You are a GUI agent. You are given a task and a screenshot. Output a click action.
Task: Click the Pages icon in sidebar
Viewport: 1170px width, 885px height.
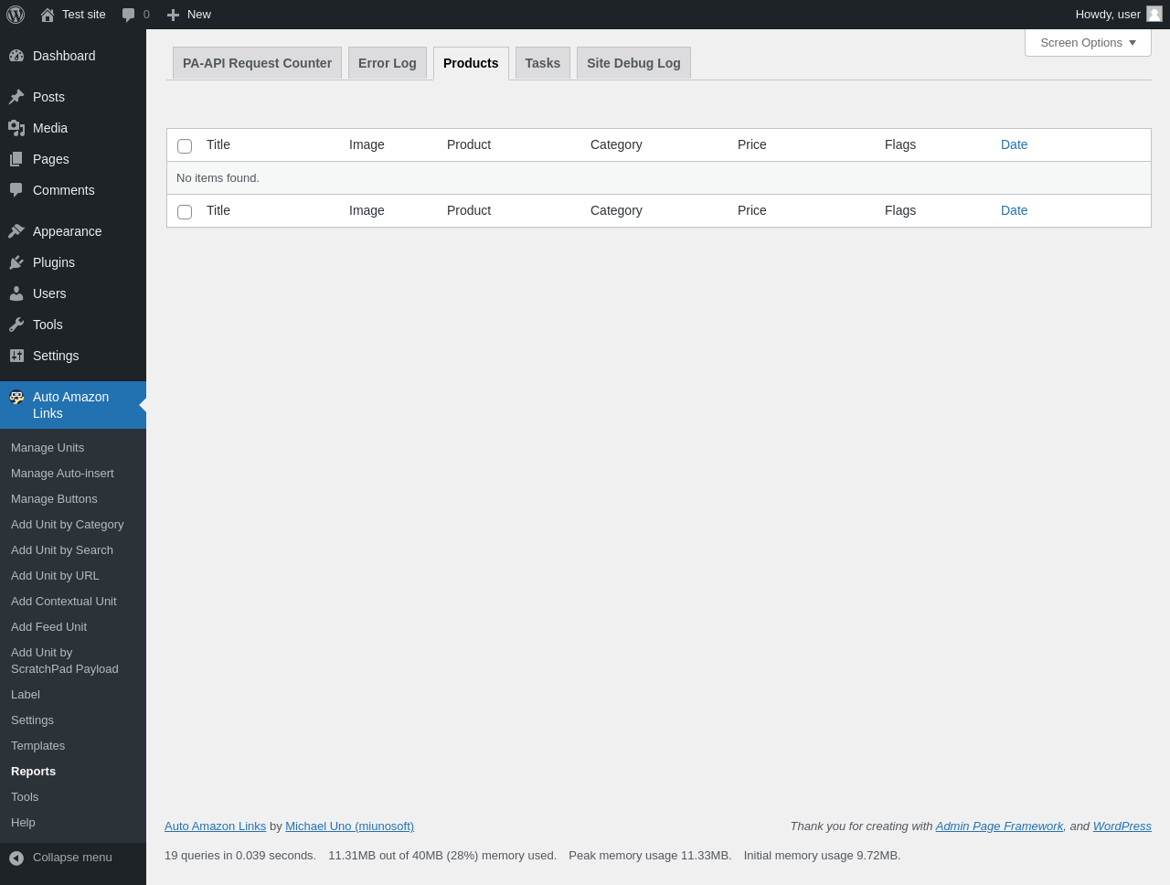tap(16, 159)
